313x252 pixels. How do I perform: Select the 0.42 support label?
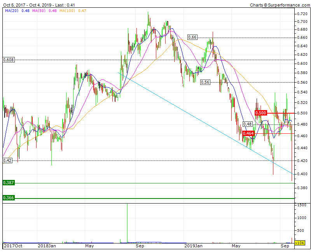click(x=8, y=161)
